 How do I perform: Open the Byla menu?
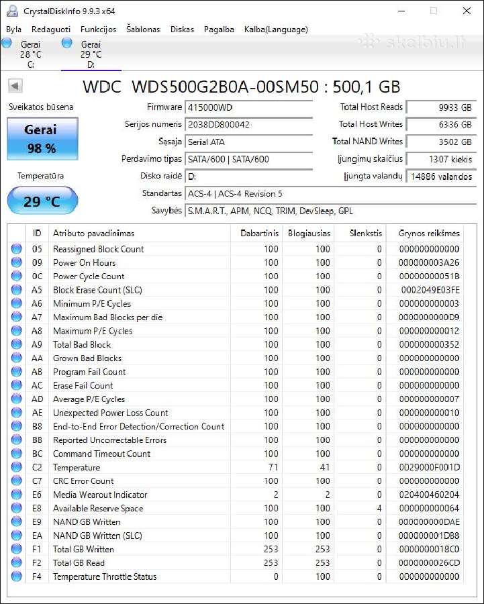click(x=14, y=30)
